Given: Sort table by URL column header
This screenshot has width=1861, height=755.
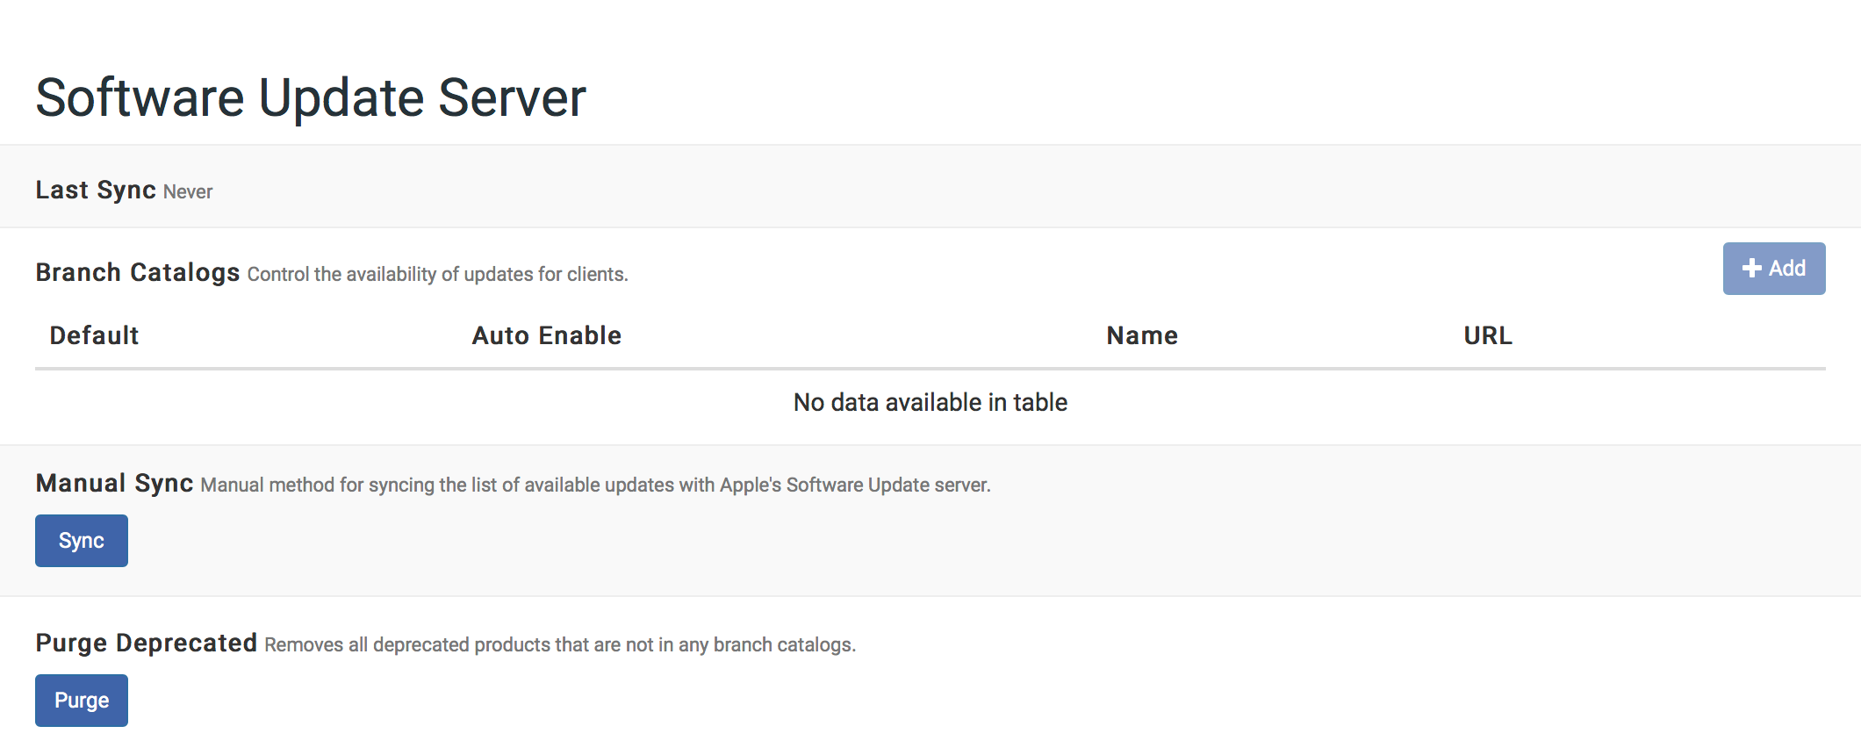Looking at the screenshot, I should 1488,335.
